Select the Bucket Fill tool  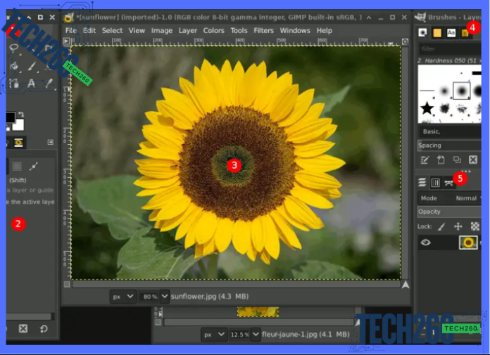click(14, 66)
